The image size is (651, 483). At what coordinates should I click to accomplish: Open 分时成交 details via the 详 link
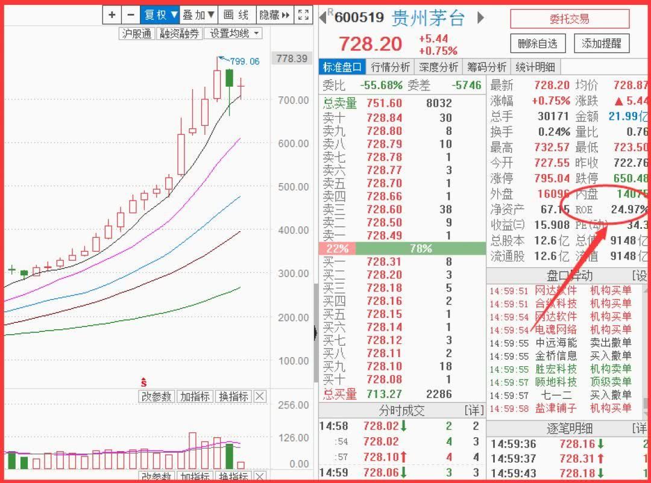point(476,410)
